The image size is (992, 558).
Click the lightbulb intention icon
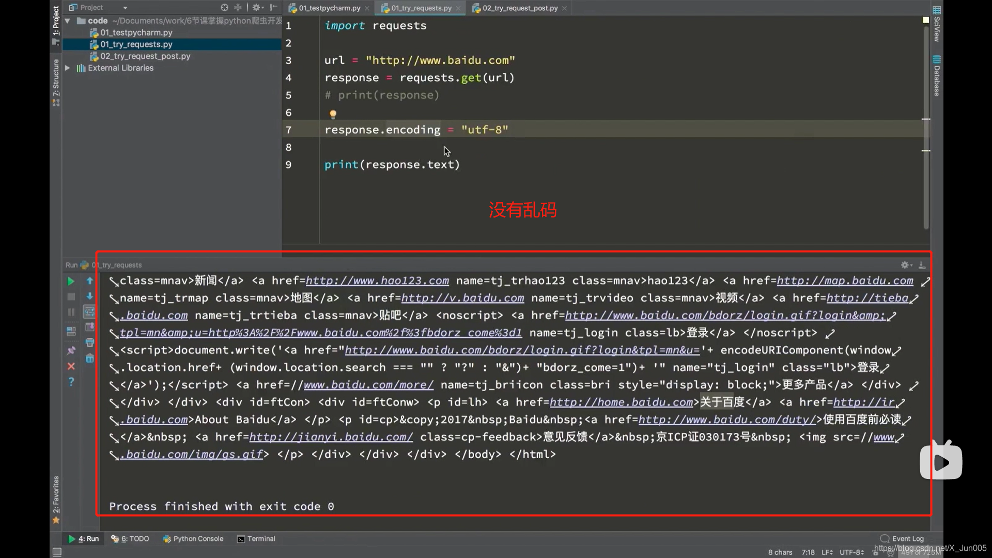pyautogui.click(x=333, y=114)
